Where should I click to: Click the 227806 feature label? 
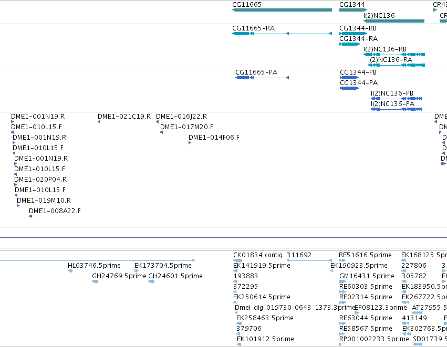(414, 266)
